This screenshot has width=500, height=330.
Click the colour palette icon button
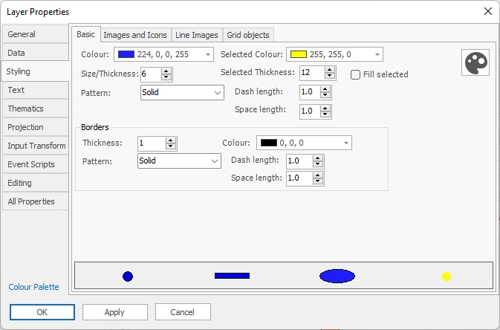[x=473, y=63]
